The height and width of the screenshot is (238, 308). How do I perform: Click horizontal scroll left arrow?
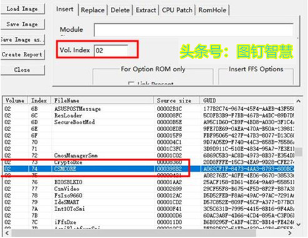pyautogui.click(x=7, y=233)
